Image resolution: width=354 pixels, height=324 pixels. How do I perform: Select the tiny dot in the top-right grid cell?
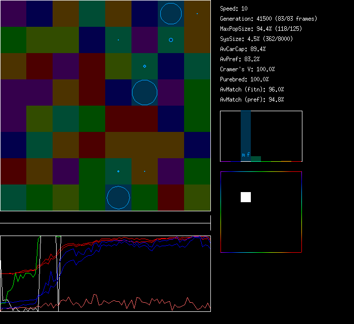click(x=197, y=14)
